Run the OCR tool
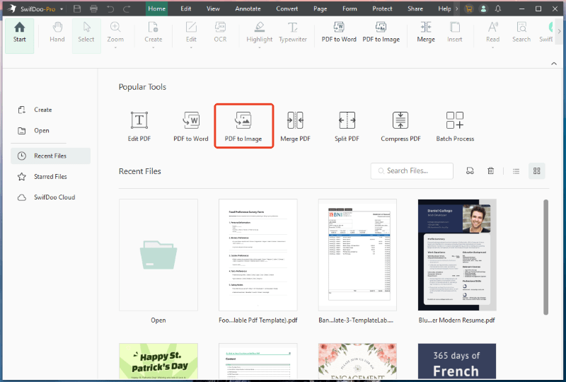This screenshot has width=566, height=382. 220,33
